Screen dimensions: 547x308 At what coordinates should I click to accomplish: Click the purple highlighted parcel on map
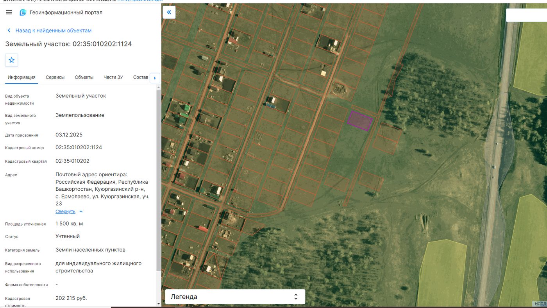tap(360, 121)
